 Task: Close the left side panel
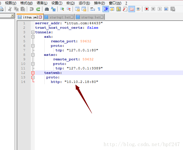(x=12, y=16)
